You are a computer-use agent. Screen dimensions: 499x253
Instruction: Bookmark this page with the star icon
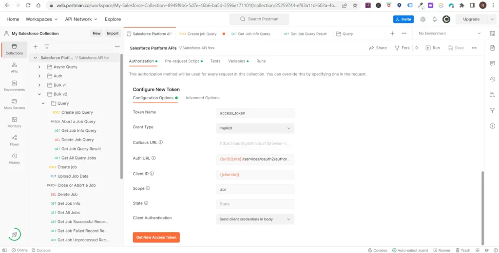click(x=355, y=5)
